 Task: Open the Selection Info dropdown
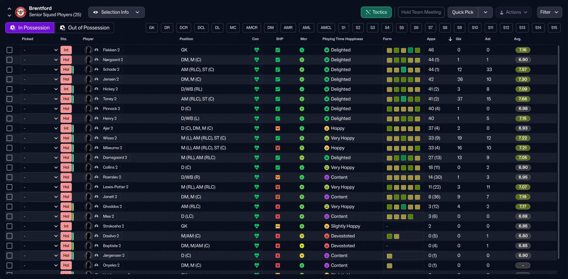(117, 12)
